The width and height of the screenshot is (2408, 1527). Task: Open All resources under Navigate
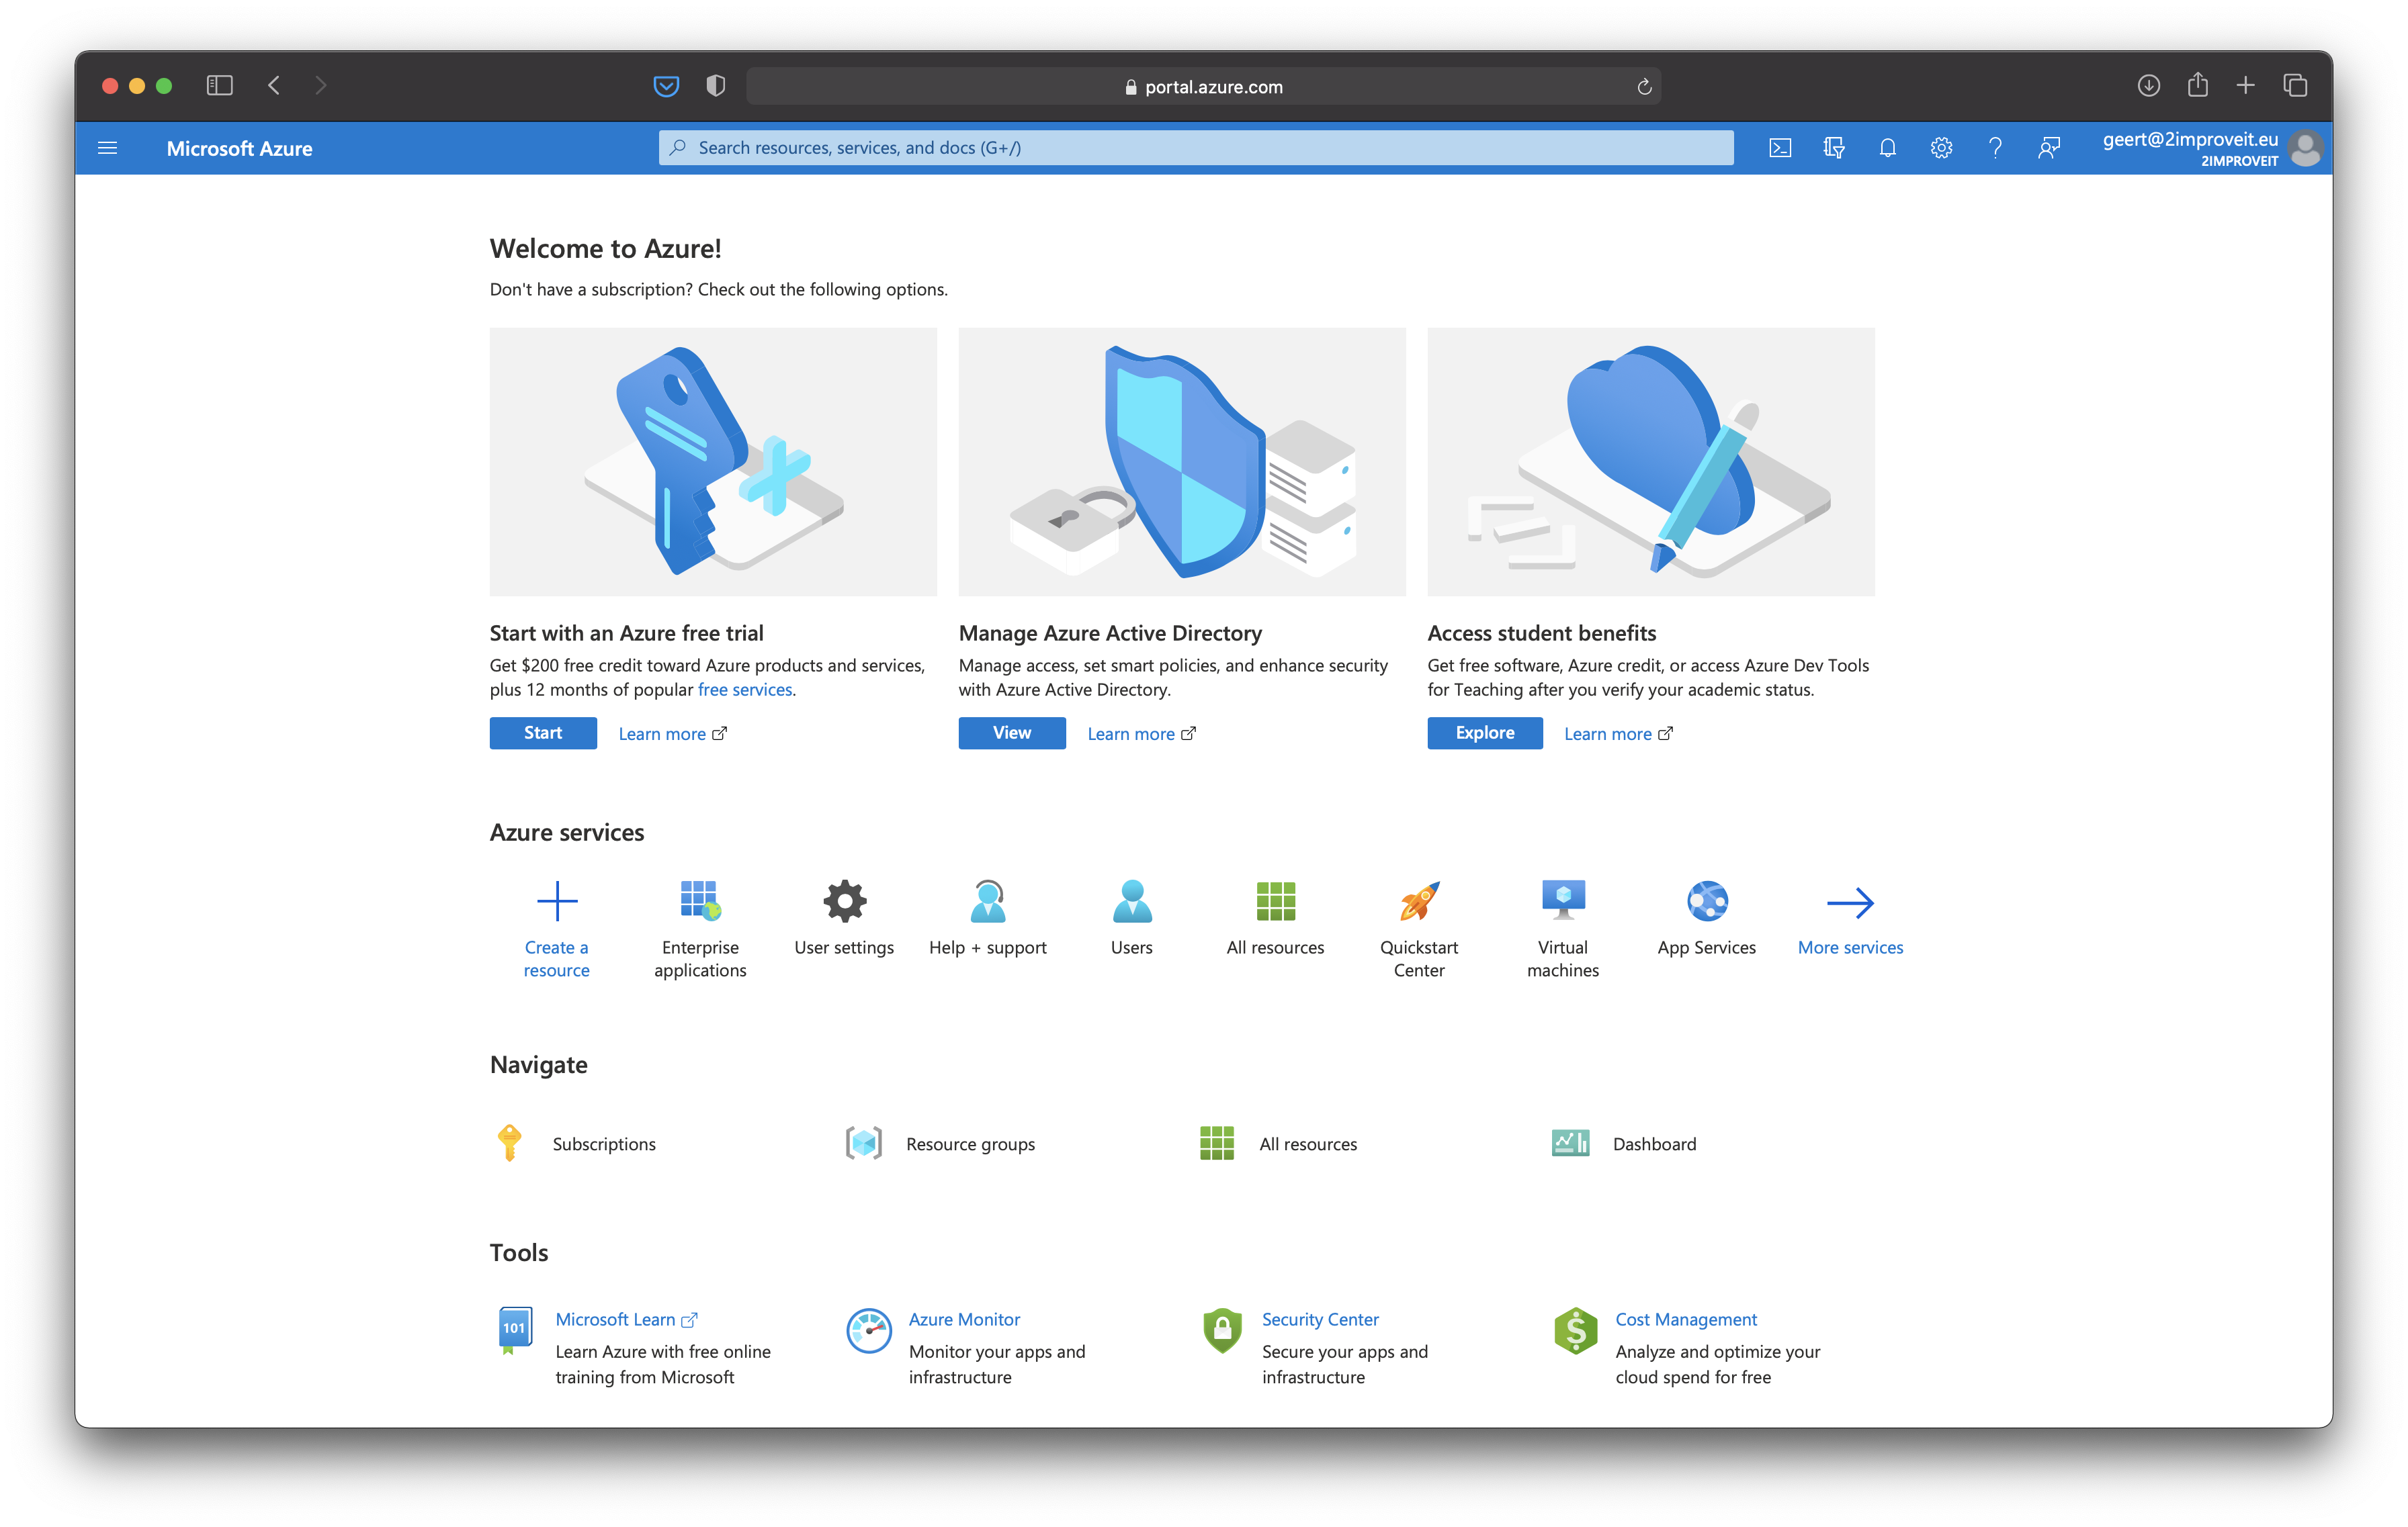click(x=1217, y=1144)
